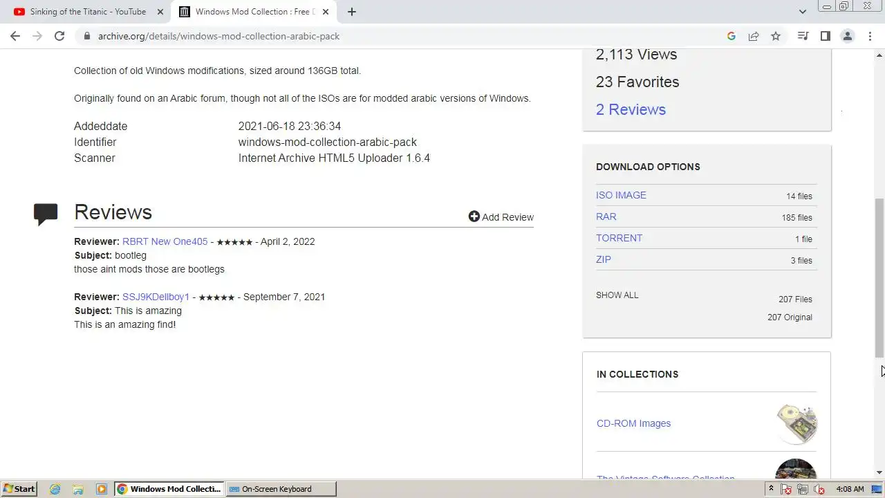Click the '207 Files' text
Viewport: 885px width, 498px height.
795,299
